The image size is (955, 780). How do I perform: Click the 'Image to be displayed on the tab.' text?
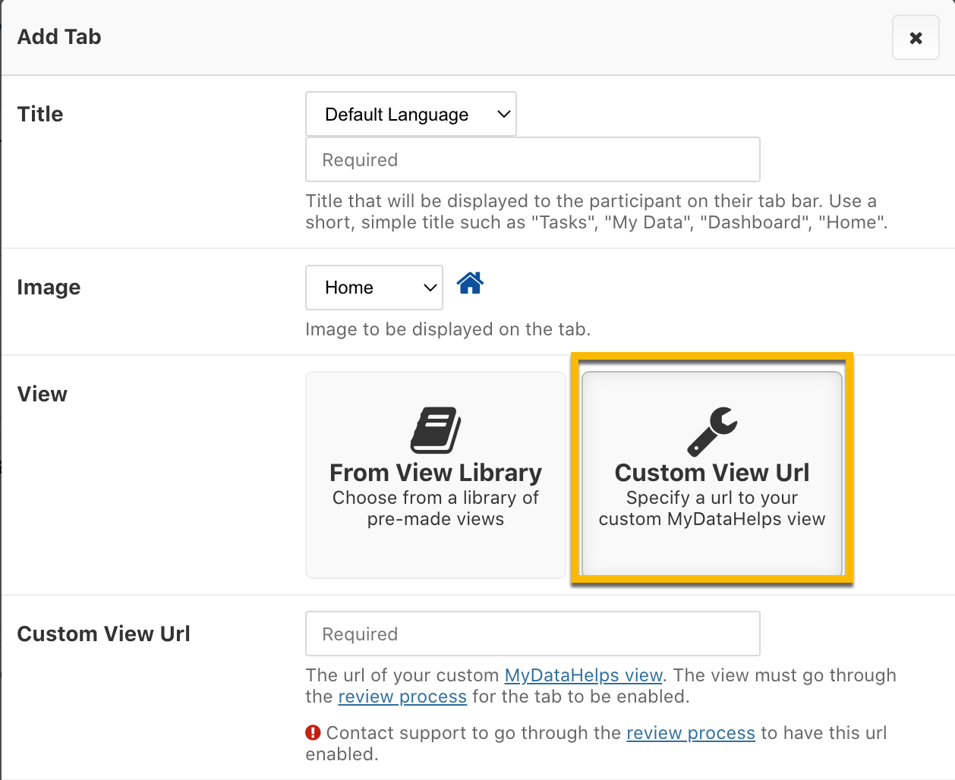[x=448, y=329]
